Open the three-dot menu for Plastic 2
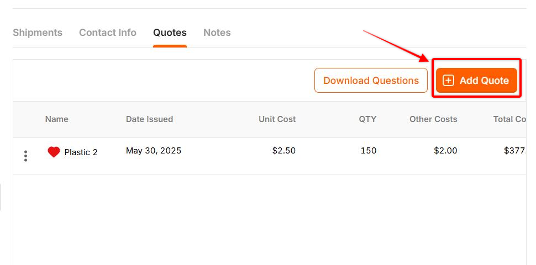This screenshot has height=265, width=536. pyautogui.click(x=25, y=156)
